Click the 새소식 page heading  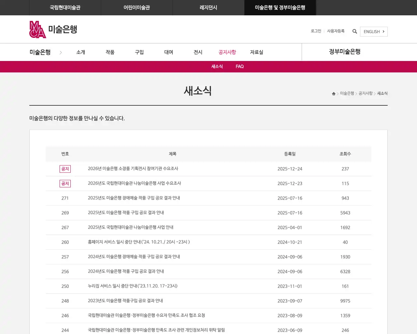point(198,91)
